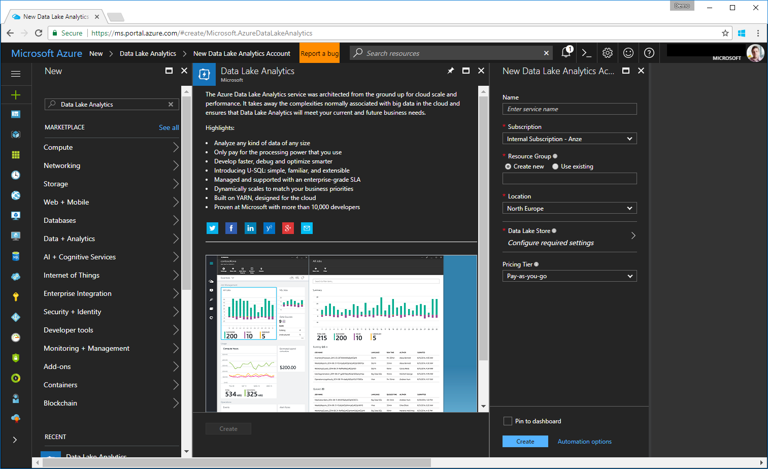Open the cube Resource groups sidebar icon
The image size is (768, 469).
click(16, 135)
